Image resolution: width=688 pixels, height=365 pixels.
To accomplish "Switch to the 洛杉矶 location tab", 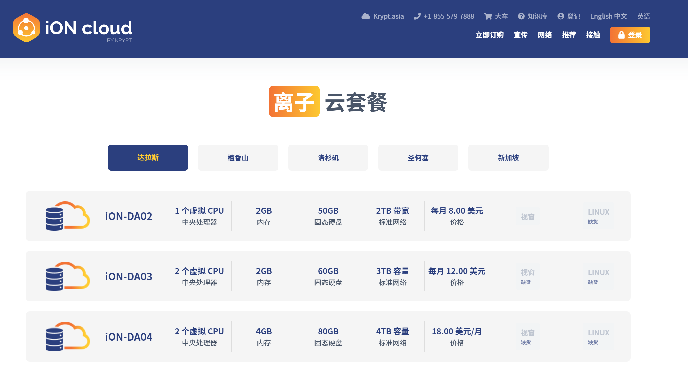I will (328, 158).
